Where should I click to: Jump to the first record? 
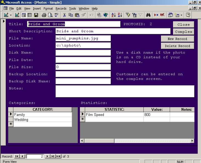click(17, 156)
